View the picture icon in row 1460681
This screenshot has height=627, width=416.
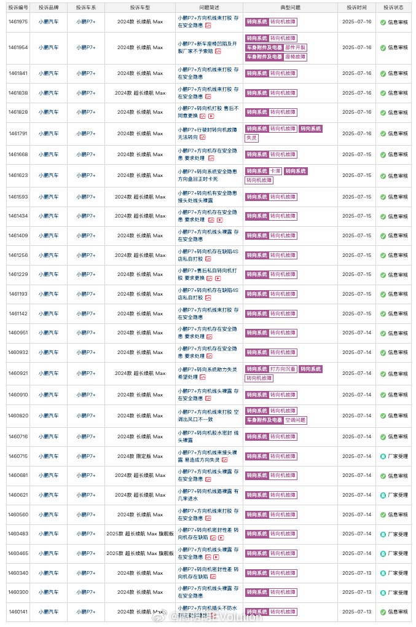208,479
